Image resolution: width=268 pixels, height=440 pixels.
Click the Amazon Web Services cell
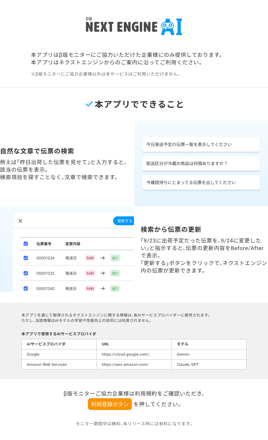(x=59, y=364)
